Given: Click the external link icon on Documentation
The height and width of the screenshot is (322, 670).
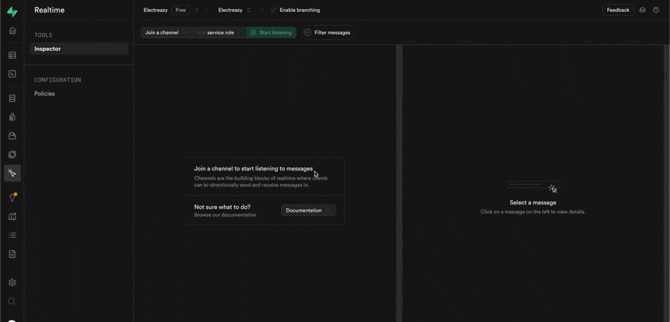Looking at the screenshot, I should click(x=329, y=210).
